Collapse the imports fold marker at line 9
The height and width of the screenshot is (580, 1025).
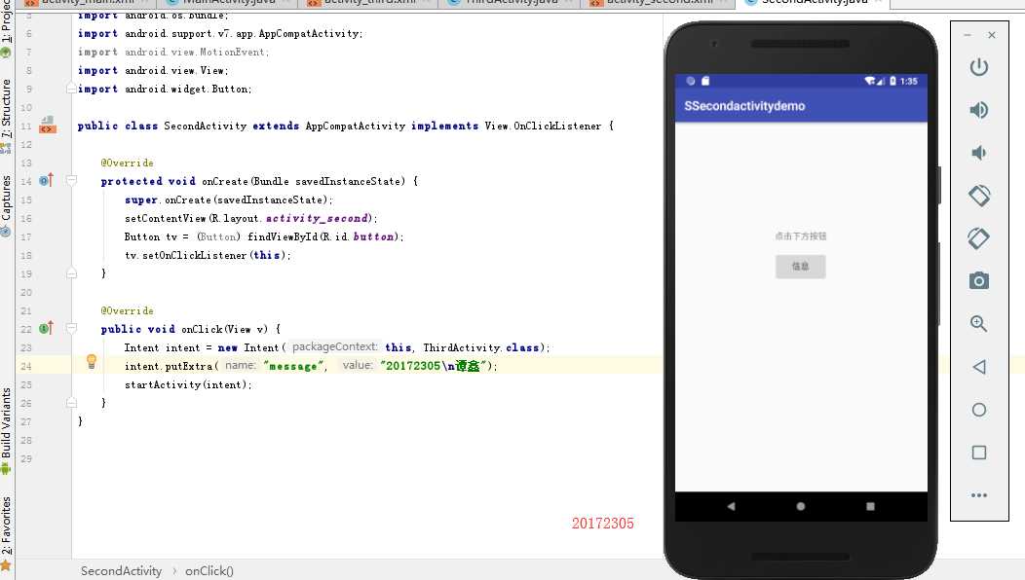[x=71, y=89]
